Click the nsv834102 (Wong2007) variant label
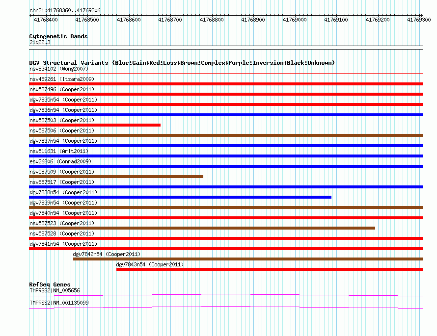 (x=59, y=69)
